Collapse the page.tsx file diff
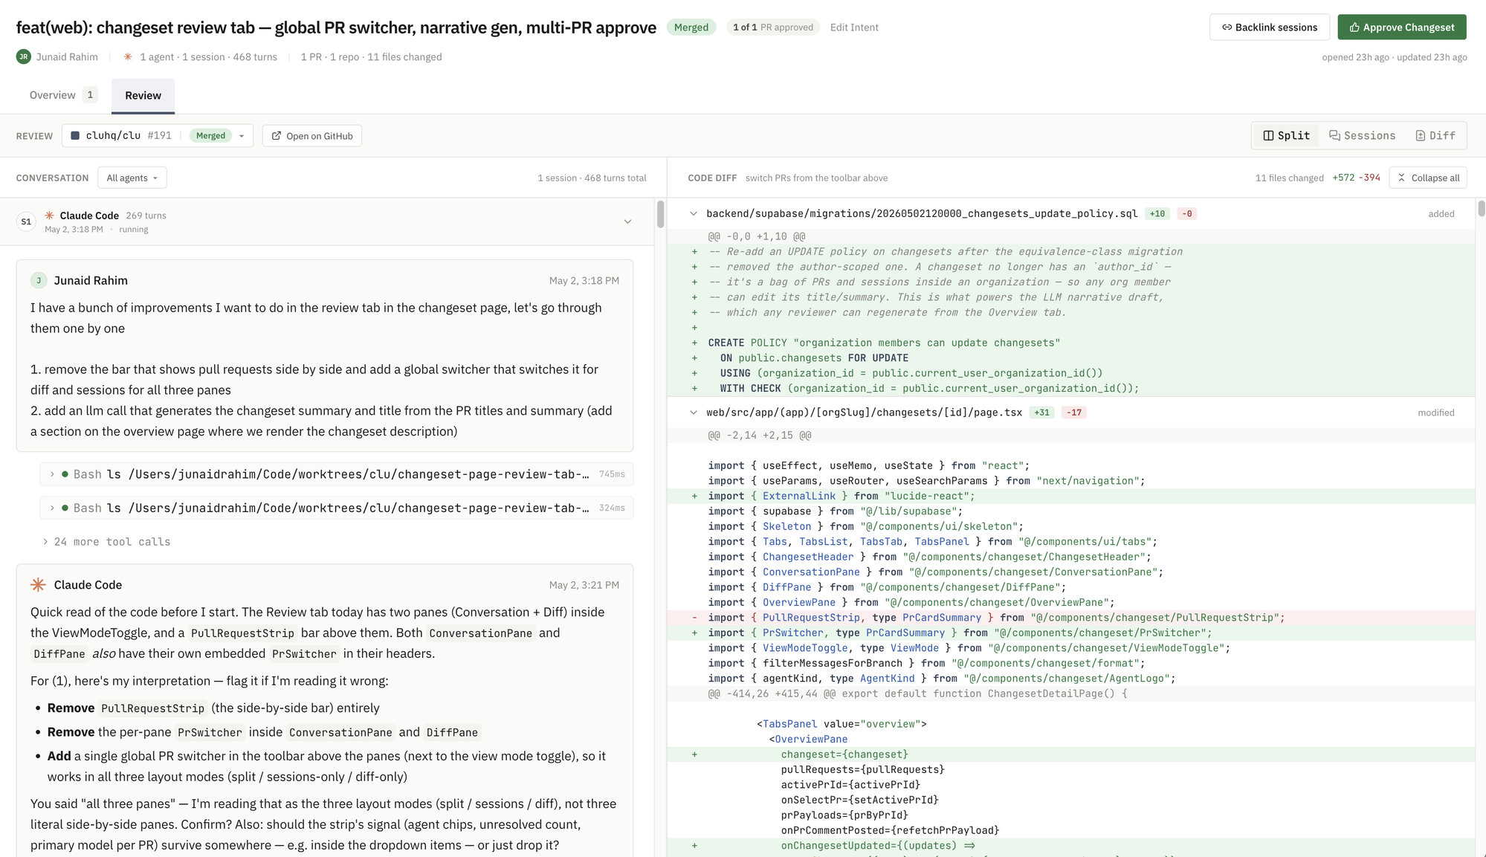 tap(693, 413)
